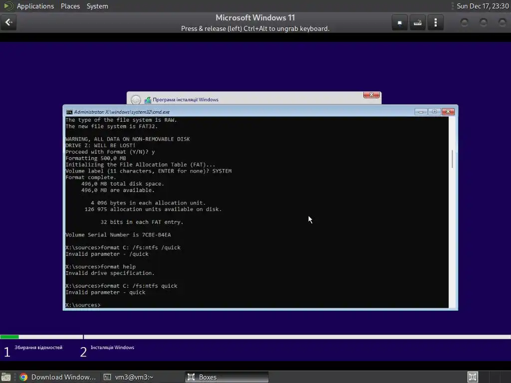Click the cmd window vertical scrollbar thumb
Viewport: 511px width, 383px height.
click(452, 159)
